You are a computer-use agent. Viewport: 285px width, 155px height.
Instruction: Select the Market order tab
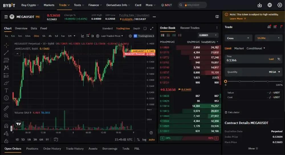pyautogui.click(x=239, y=48)
